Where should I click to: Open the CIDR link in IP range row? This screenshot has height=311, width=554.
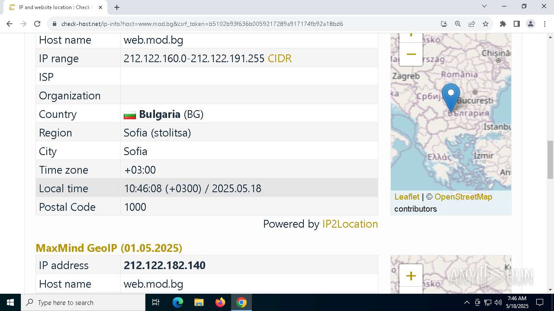coord(280,58)
